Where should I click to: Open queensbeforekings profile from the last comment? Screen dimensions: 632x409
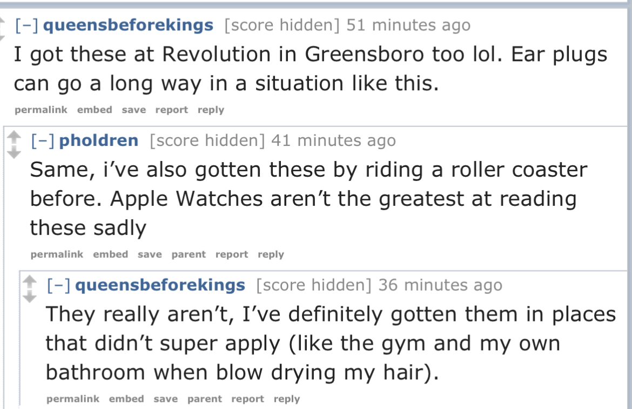160,285
